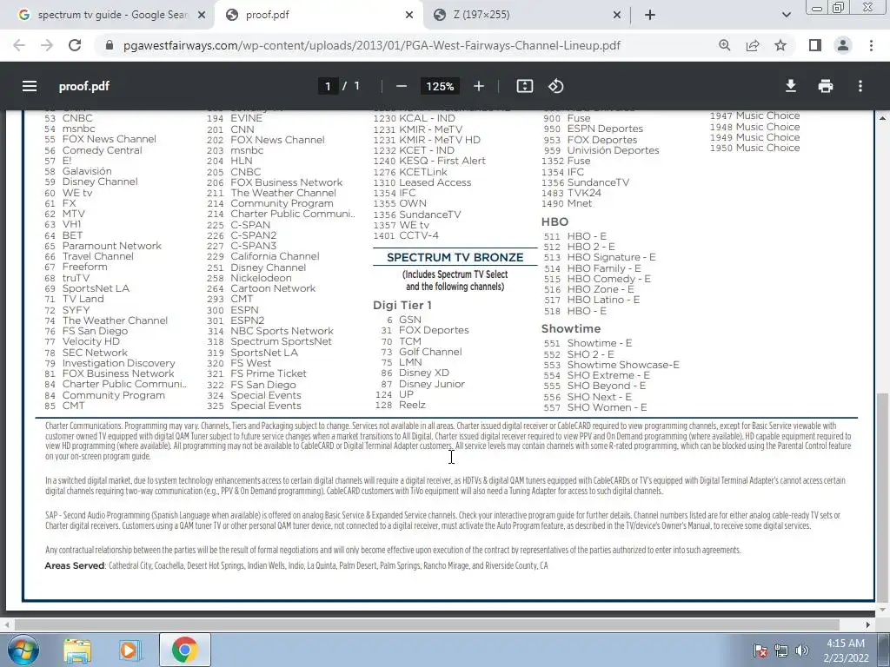Open the PDF sidebar hamburger menu

pos(30,86)
